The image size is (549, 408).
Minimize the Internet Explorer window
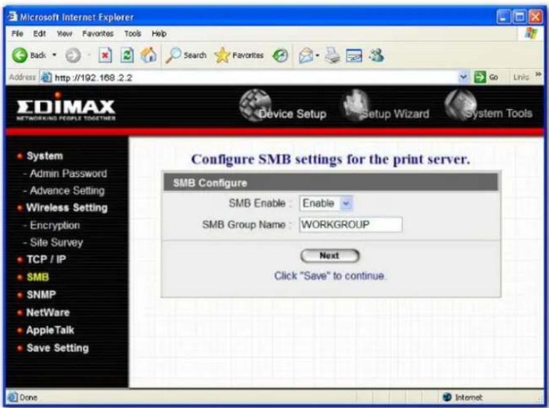(x=503, y=17)
